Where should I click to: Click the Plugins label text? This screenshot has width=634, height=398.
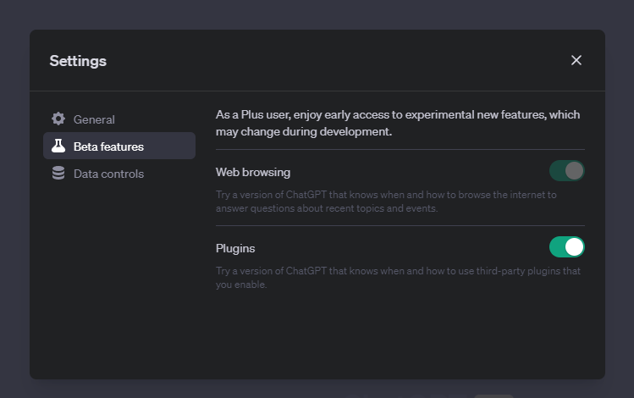pyautogui.click(x=235, y=248)
